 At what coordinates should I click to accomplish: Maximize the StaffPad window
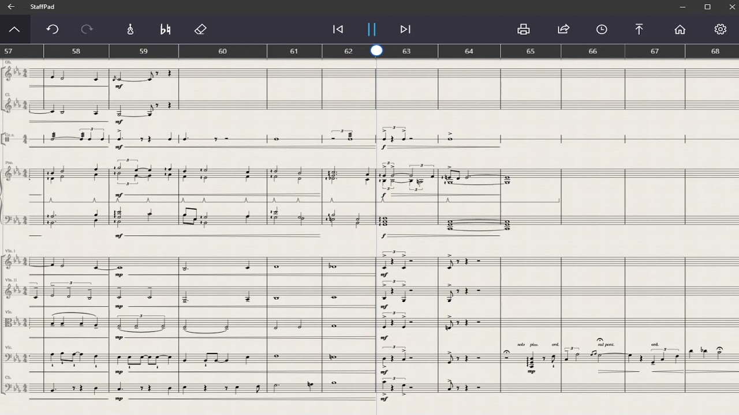pos(707,7)
